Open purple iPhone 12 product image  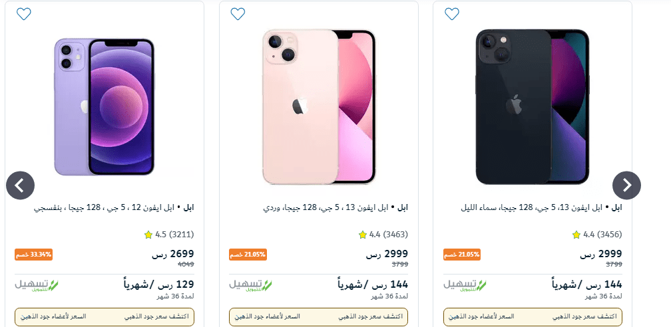click(104, 107)
